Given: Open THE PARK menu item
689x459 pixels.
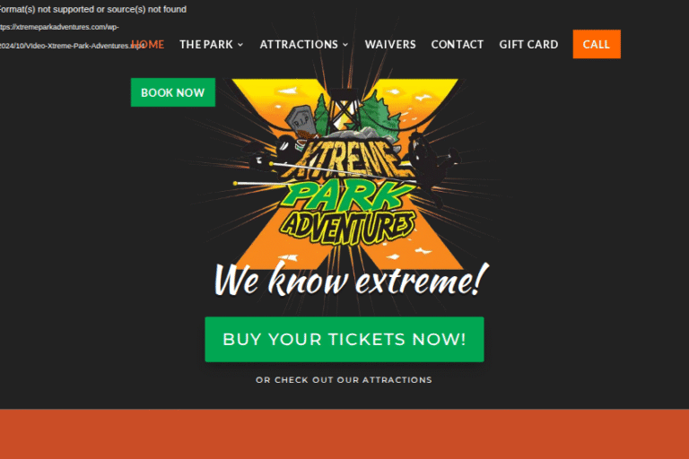Looking at the screenshot, I should [x=206, y=44].
